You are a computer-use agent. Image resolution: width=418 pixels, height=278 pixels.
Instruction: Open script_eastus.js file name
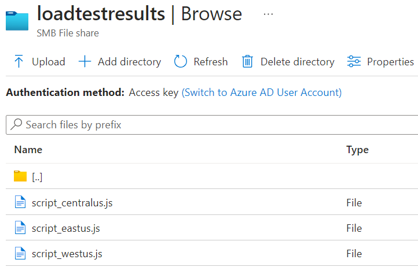click(66, 228)
